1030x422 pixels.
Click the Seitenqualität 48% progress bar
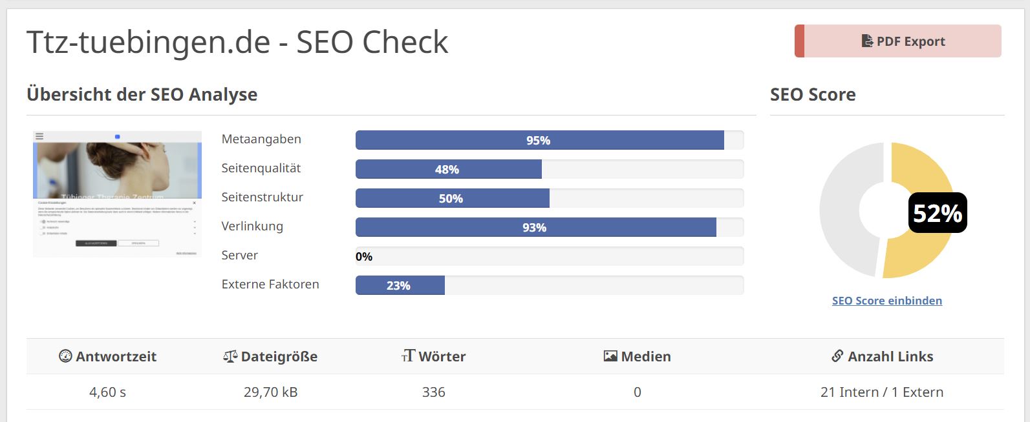tap(448, 169)
